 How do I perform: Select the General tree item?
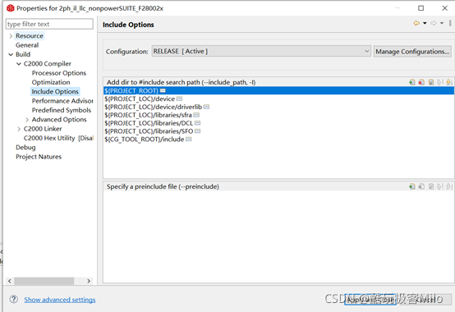[x=27, y=45]
